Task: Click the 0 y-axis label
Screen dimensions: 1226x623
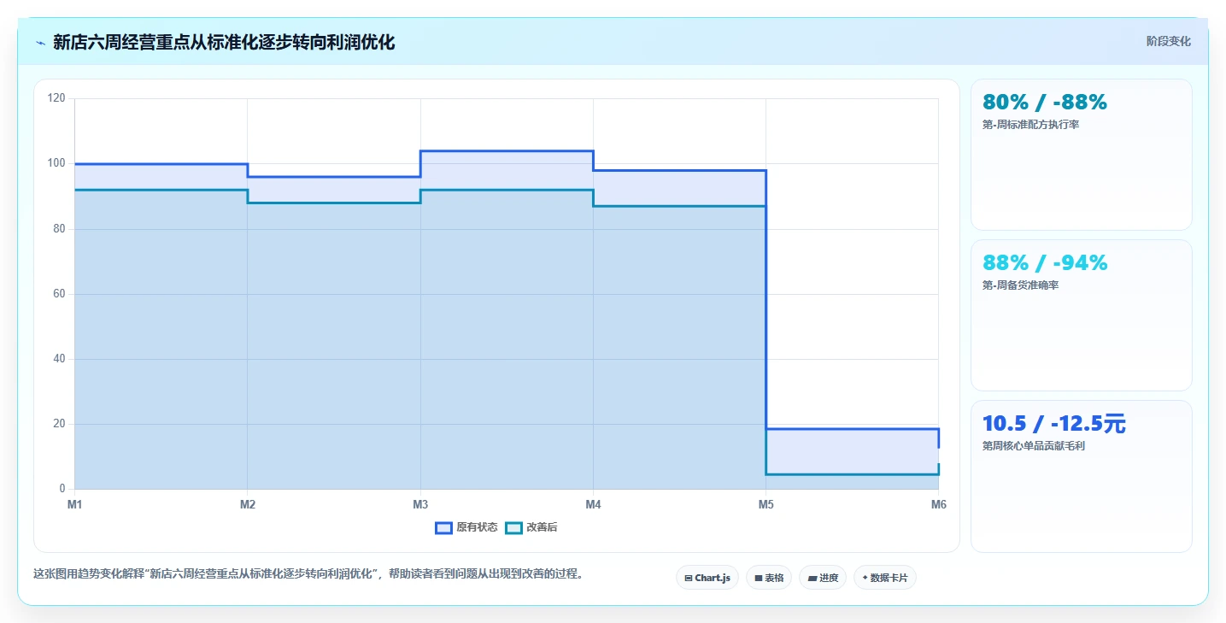Action: [x=62, y=489]
